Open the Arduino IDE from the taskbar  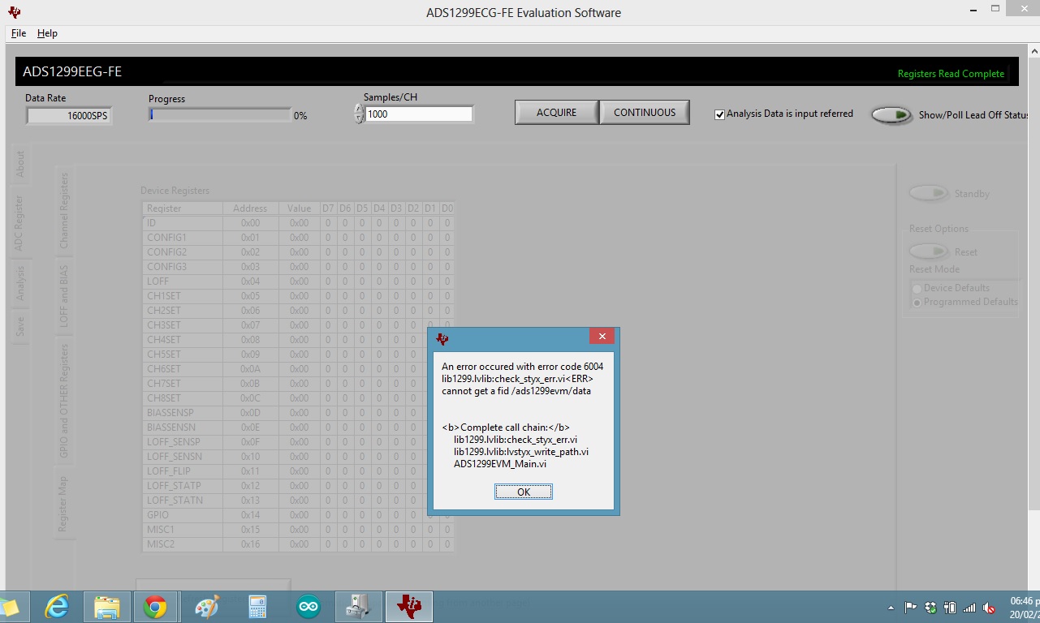click(307, 606)
